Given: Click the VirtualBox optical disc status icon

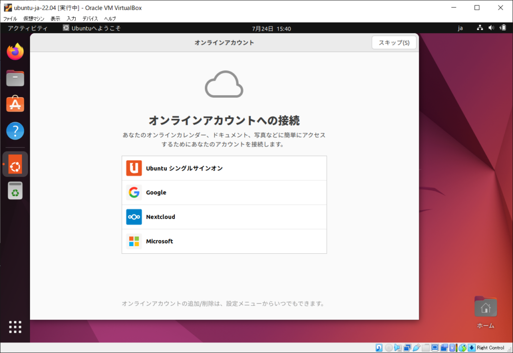Looking at the screenshot, I should [x=389, y=348].
